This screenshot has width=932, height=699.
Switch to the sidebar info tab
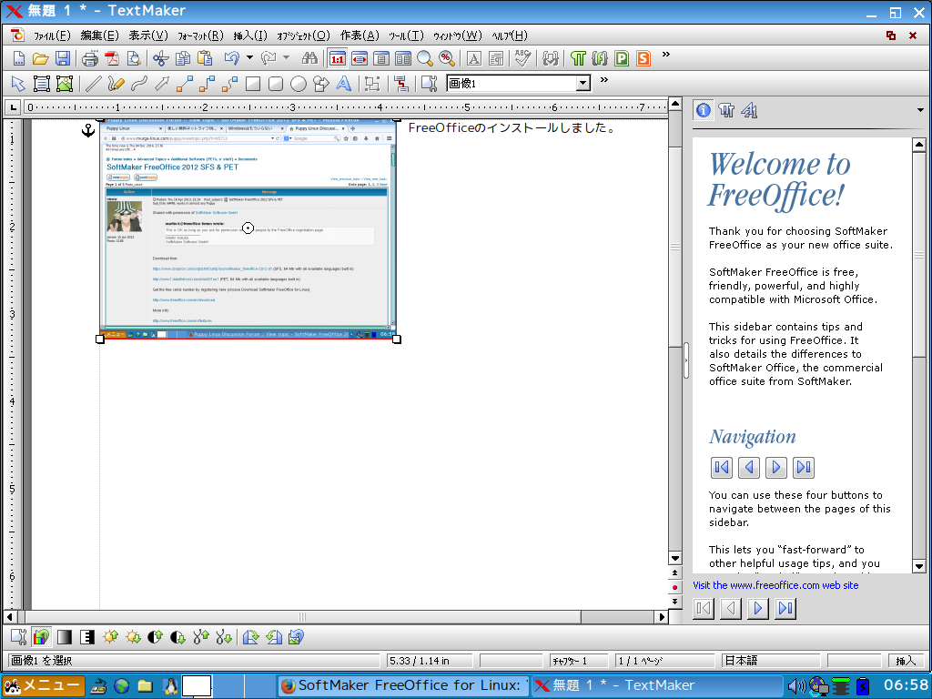(704, 110)
